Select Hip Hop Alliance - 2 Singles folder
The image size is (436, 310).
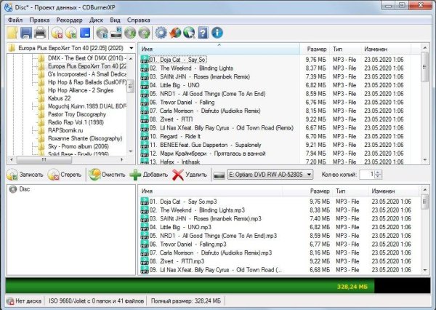point(81,90)
